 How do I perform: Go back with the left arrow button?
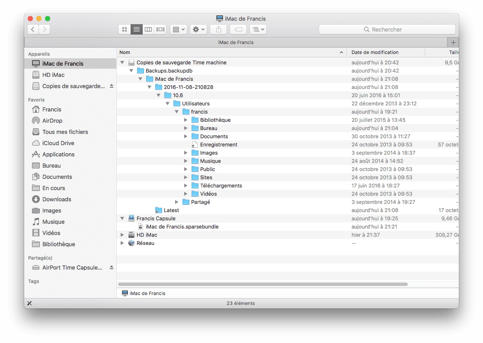pyautogui.click(x=33, y=29)
